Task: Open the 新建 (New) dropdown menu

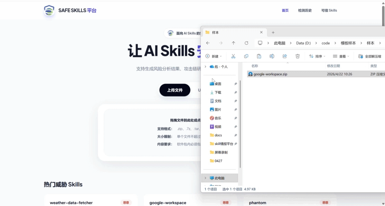Action: click(x=214, y=56)
